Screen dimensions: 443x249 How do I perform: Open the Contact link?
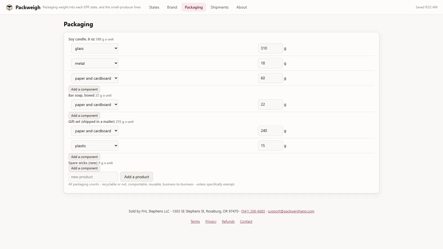246,221
